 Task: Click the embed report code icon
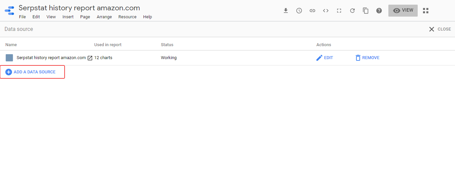click(x=326, y=11)
